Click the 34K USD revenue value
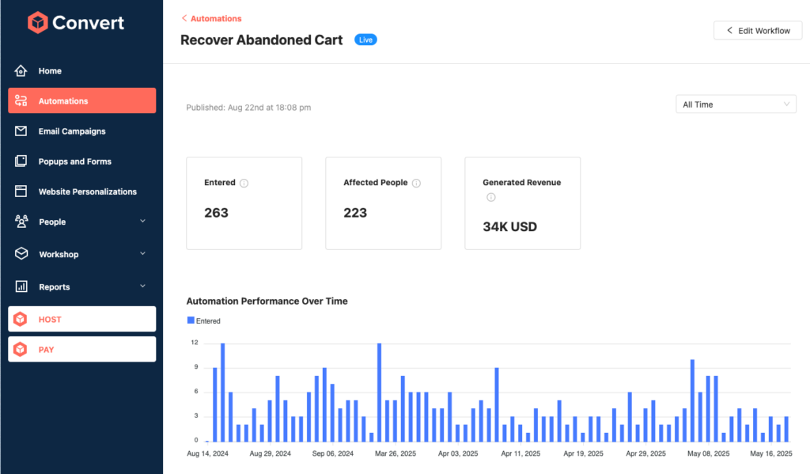810x474 pixels. tap(510, 227)
